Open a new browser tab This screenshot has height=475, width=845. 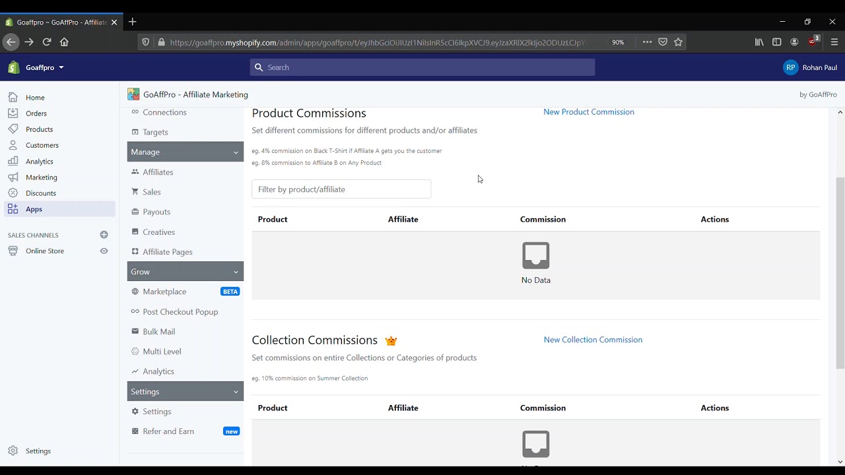click(x=132, y=22)
